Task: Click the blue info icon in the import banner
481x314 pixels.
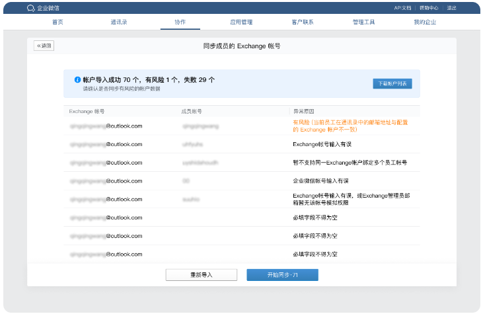Action: (77, 79)
